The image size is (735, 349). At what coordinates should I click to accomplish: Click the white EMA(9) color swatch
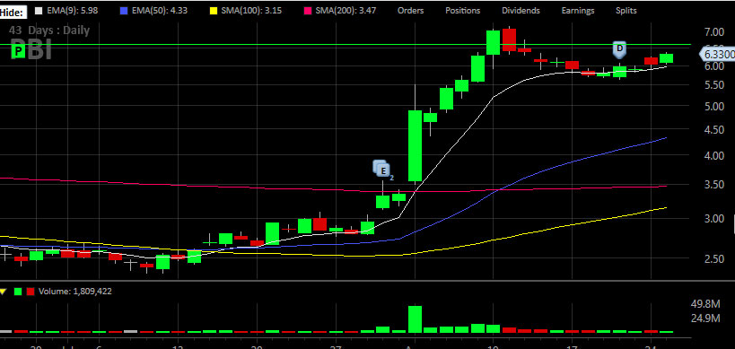[x=39, y=10]
